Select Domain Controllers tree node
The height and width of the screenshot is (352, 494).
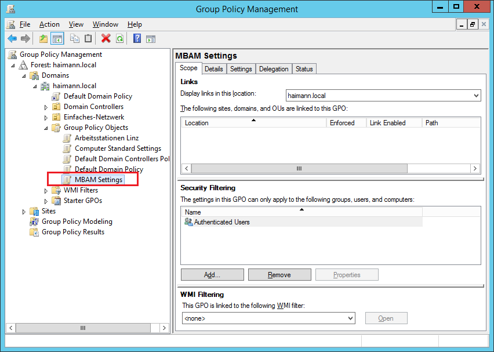[x=93, y=107]
